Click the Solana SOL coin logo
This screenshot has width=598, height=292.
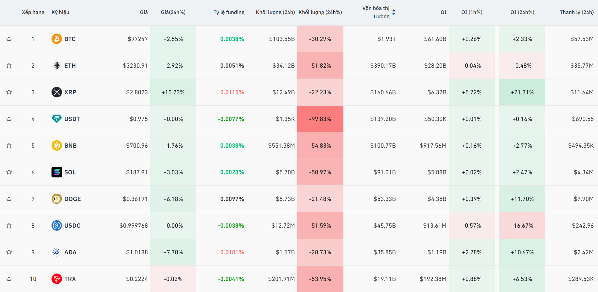click(x=57, y=172)
